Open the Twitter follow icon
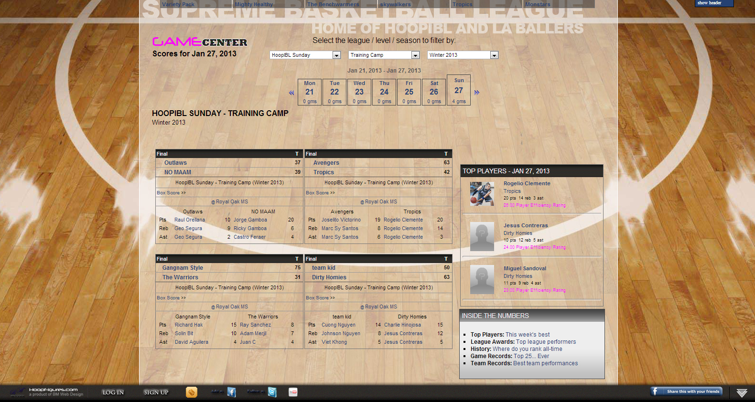755x402 pixels. (272, 392)
